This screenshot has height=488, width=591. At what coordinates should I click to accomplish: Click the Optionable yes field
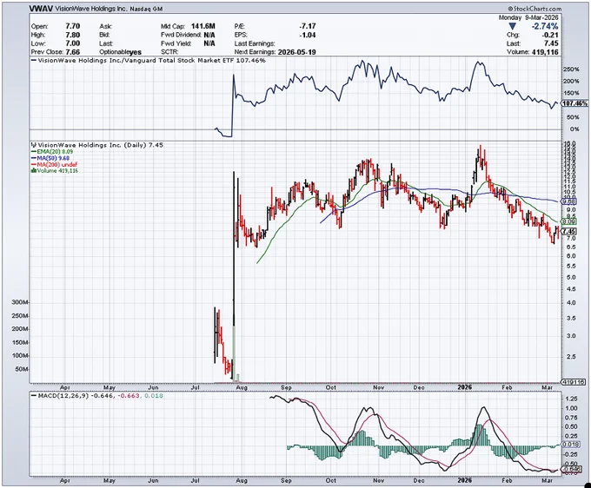point(121,52)
